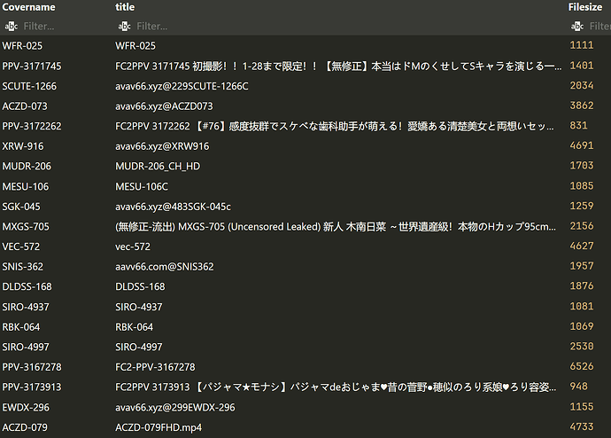
Task: Select the WFR-025 row
Action: pos(305,45)
